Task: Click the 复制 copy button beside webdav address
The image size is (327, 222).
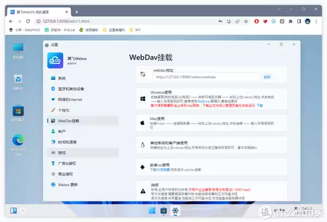Action: [x=267, y=77]
